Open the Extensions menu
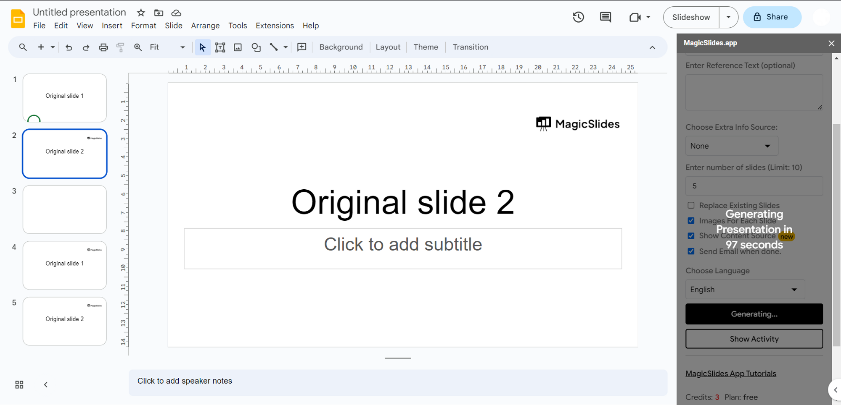Image resolution: width=841 pixels, height=405 pixels. click(x=275, y=26)
